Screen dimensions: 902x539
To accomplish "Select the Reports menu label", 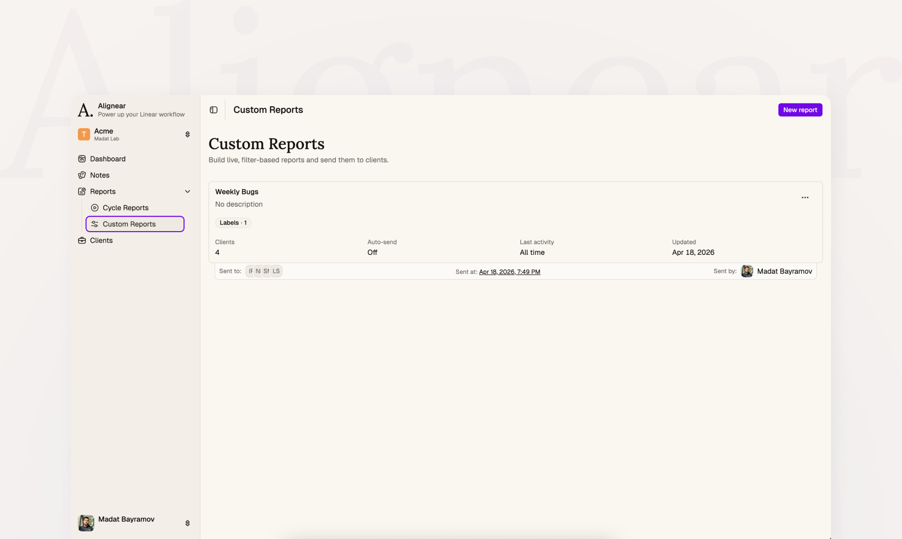I will point(103,191).
